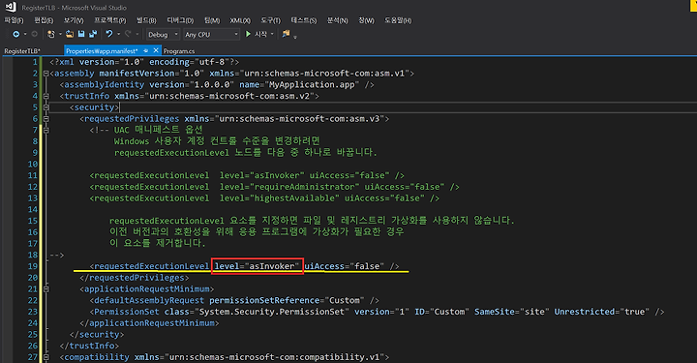
Task: Collapse the trustInfo node on line 4
Action: [x=45, y=97]
